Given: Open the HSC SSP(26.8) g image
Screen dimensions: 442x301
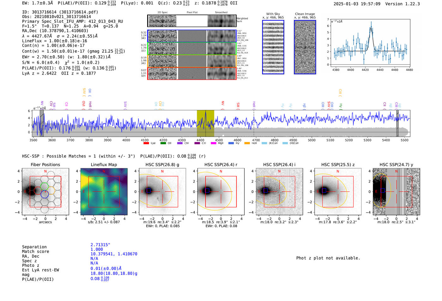Looking at the screenshot, I should coord(162,192).
